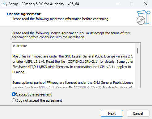Close the FFmpeg setup window

(146, 4)
